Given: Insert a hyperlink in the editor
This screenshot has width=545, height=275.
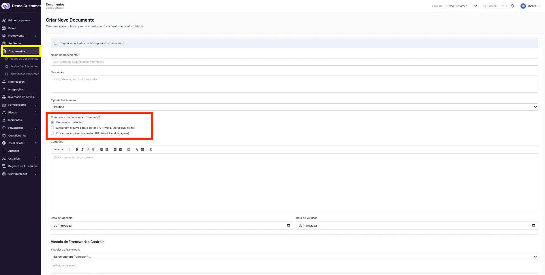Looking at the screenshot, I should pos(137,149).
